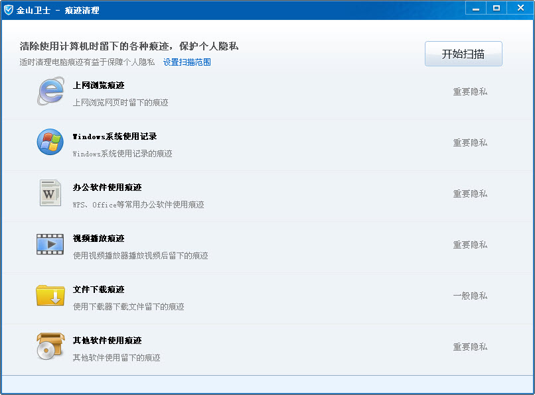Viewport: 535px width, 395px height.
Task: Maximize the 痕迹清理 window
Action: pos(497,8)
